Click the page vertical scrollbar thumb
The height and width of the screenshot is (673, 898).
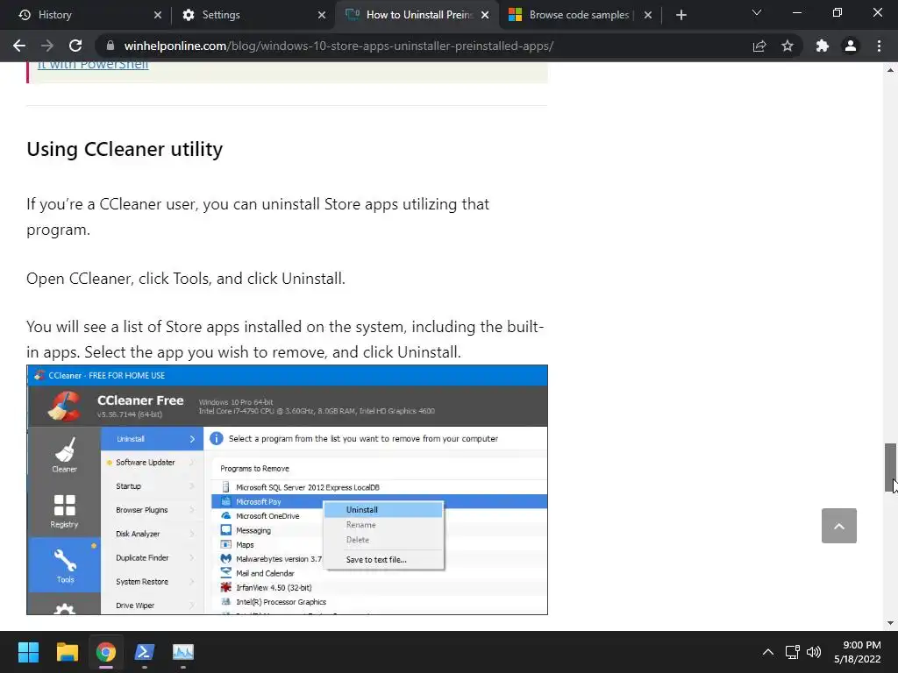coord(890,467)
